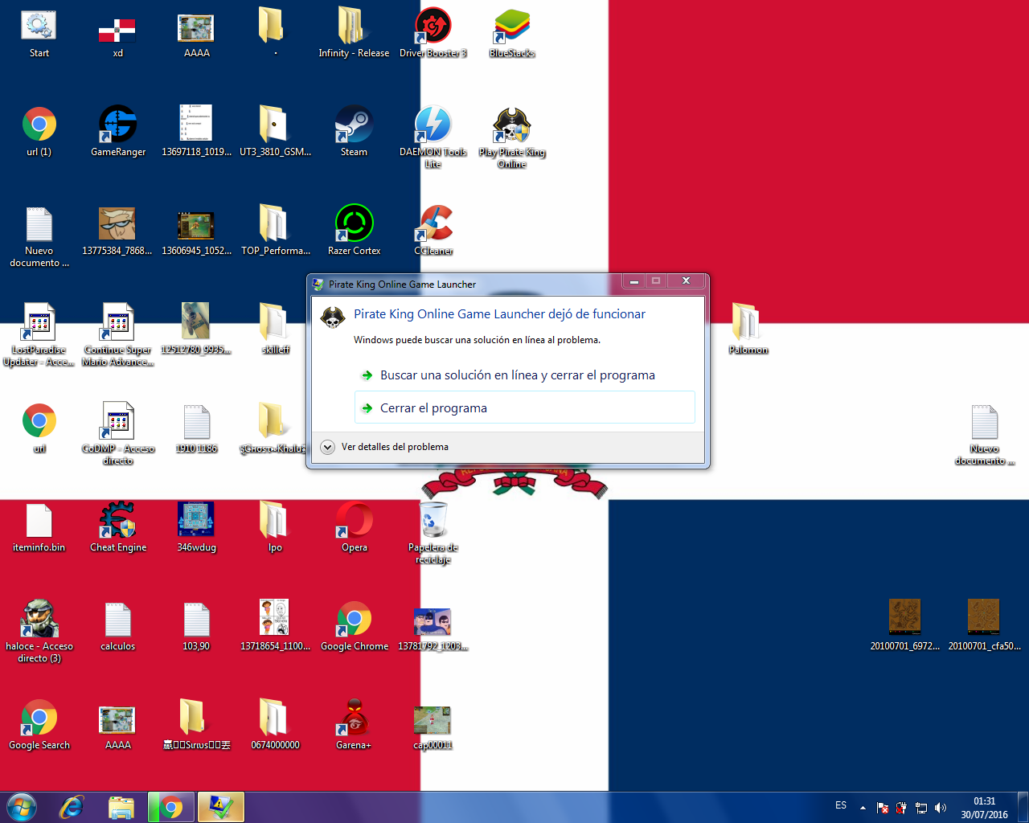The height and width of the screenshot is (823, 1029).
Task: Select the Opera browser icon
Action: (354, 527)
